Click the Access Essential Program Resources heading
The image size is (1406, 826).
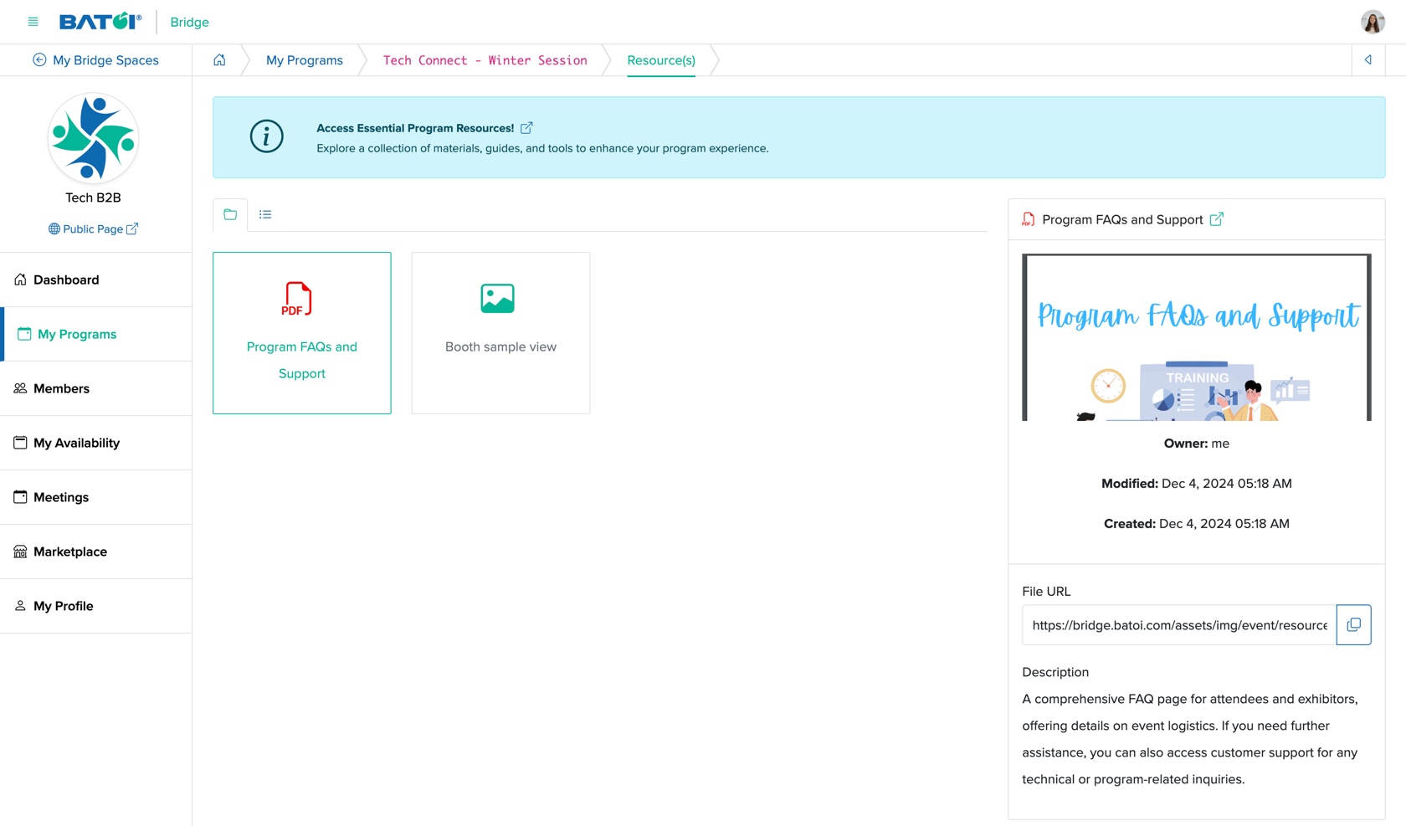pyautogui.click(x=415, y=128)
